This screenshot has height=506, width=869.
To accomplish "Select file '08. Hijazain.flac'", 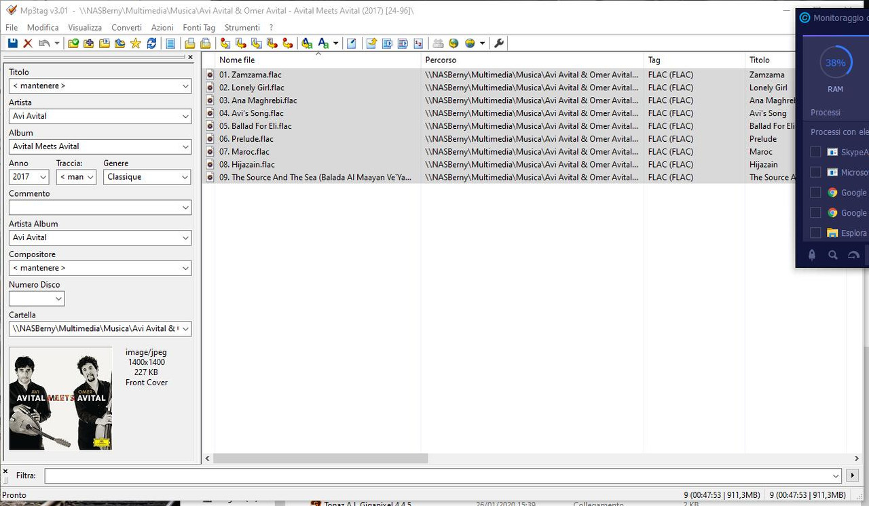I will pyautogui.click(x=247, y=165).
